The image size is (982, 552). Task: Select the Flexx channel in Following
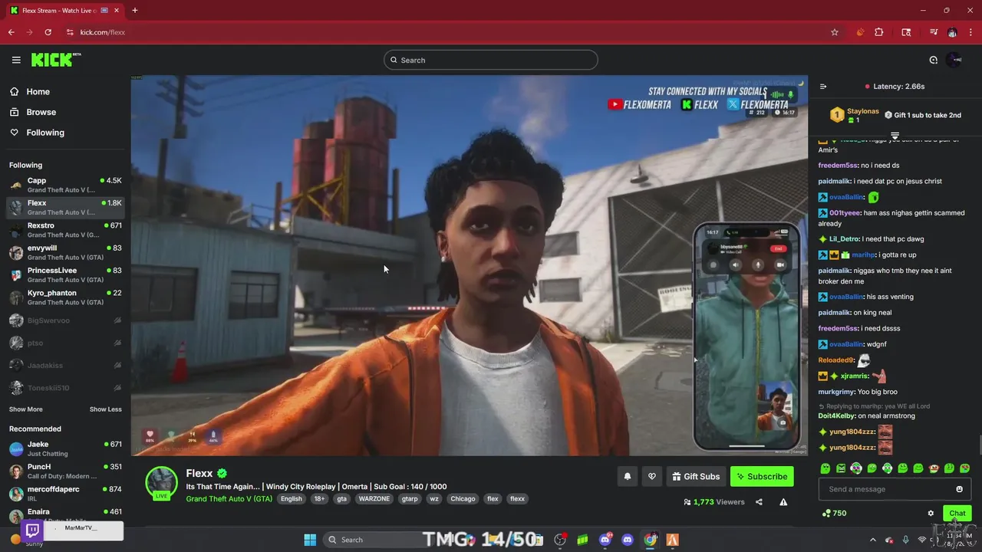pos(65,207)
